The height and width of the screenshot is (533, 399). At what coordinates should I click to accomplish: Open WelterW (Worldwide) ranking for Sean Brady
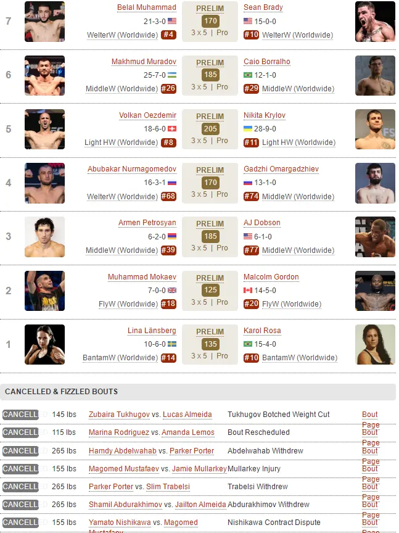pyautogui.click(x=297, y=35)
